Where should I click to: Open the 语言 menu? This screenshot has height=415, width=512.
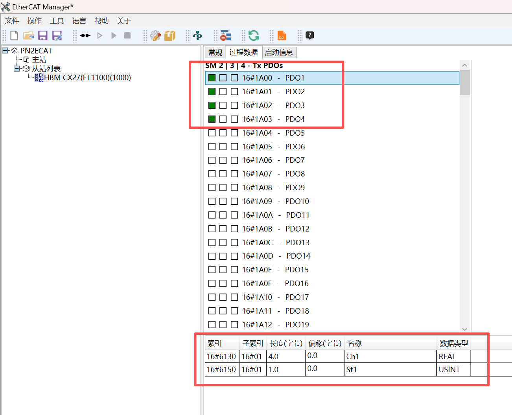click(79, 21)
